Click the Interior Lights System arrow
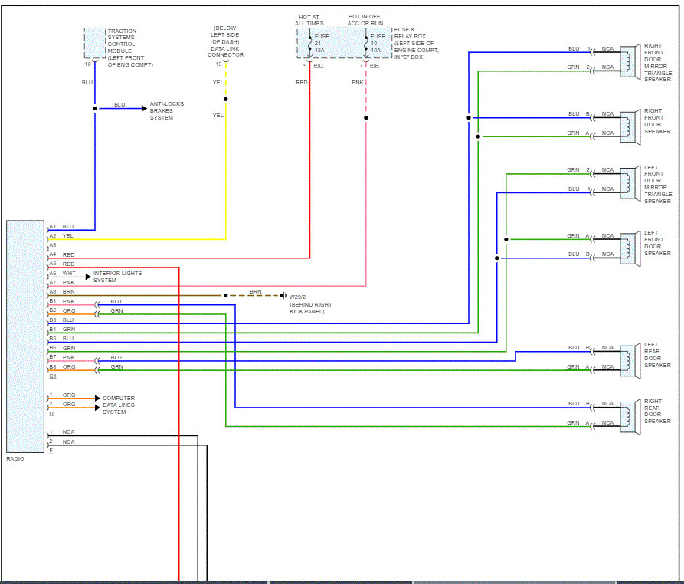Screen dimensions: 684x584 pyautogui.click(x=88, y=277)
